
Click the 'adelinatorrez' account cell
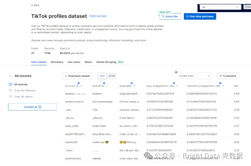(x=73, y=159)
